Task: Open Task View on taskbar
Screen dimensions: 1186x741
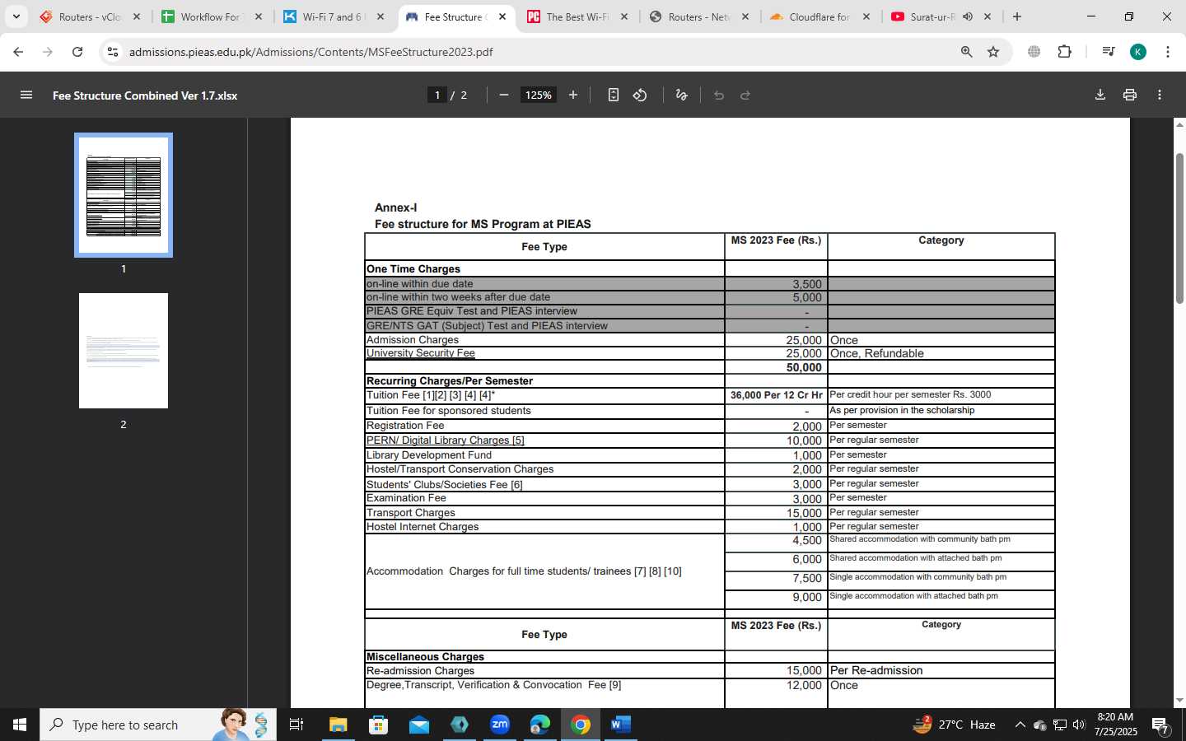Action: [x=296, y=725]
